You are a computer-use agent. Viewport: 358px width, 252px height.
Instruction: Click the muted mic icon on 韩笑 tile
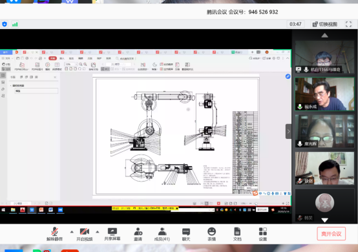(x=300, y=218)
